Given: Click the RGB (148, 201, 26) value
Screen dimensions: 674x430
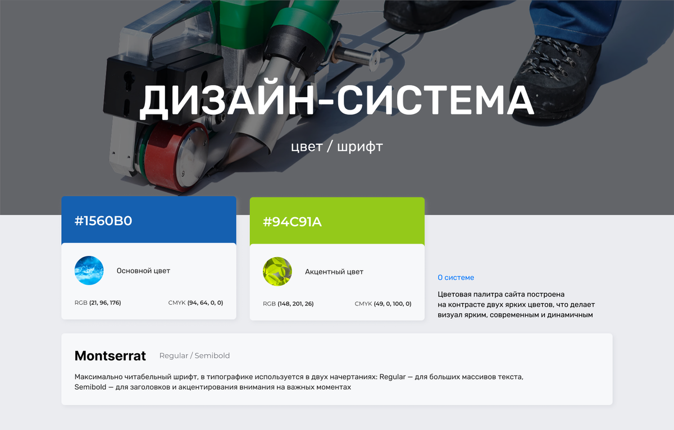Looking at the screenshot, I should pyautogui.click(x=288, y=304).
